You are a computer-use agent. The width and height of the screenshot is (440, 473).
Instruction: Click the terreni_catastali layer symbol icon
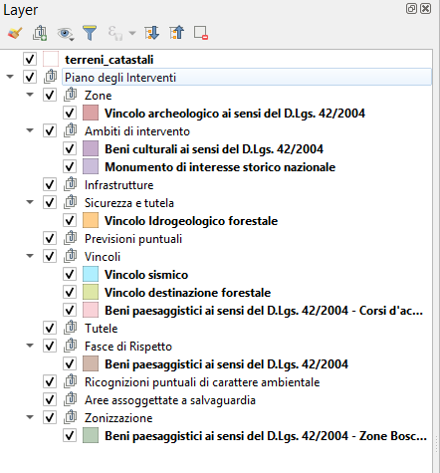(x=51, y=59)
